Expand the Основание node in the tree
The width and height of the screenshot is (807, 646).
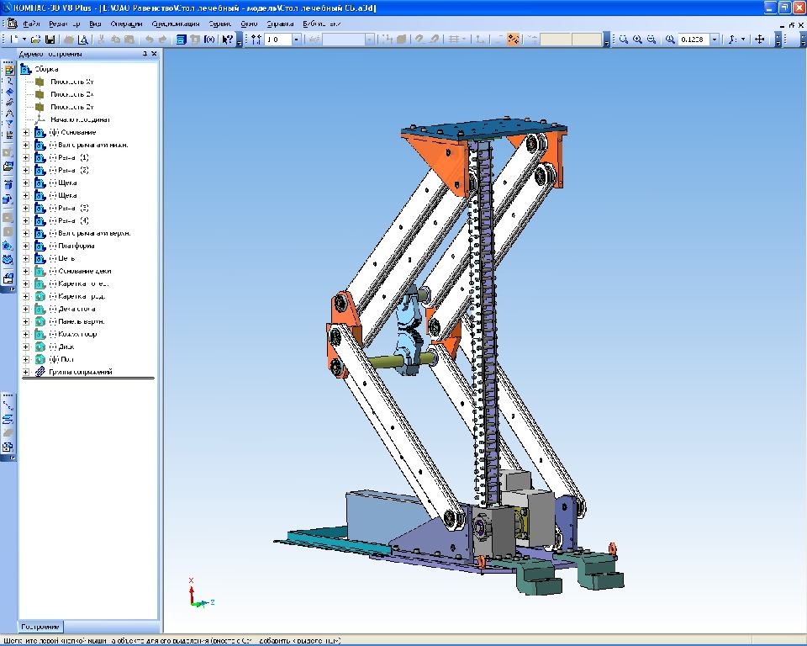(26, 132)
